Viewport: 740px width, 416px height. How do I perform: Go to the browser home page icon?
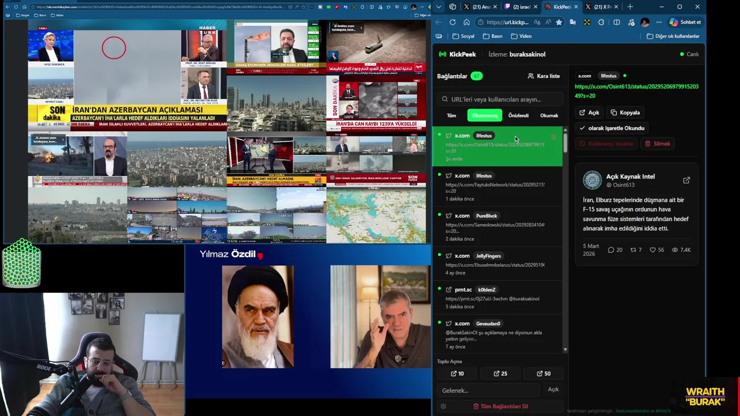click(467, 22)
